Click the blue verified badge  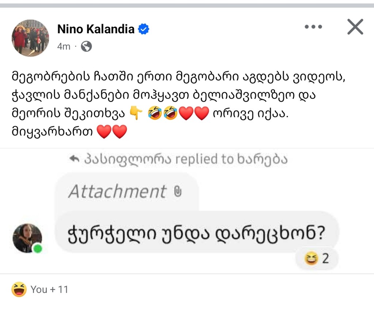[144, 29]
